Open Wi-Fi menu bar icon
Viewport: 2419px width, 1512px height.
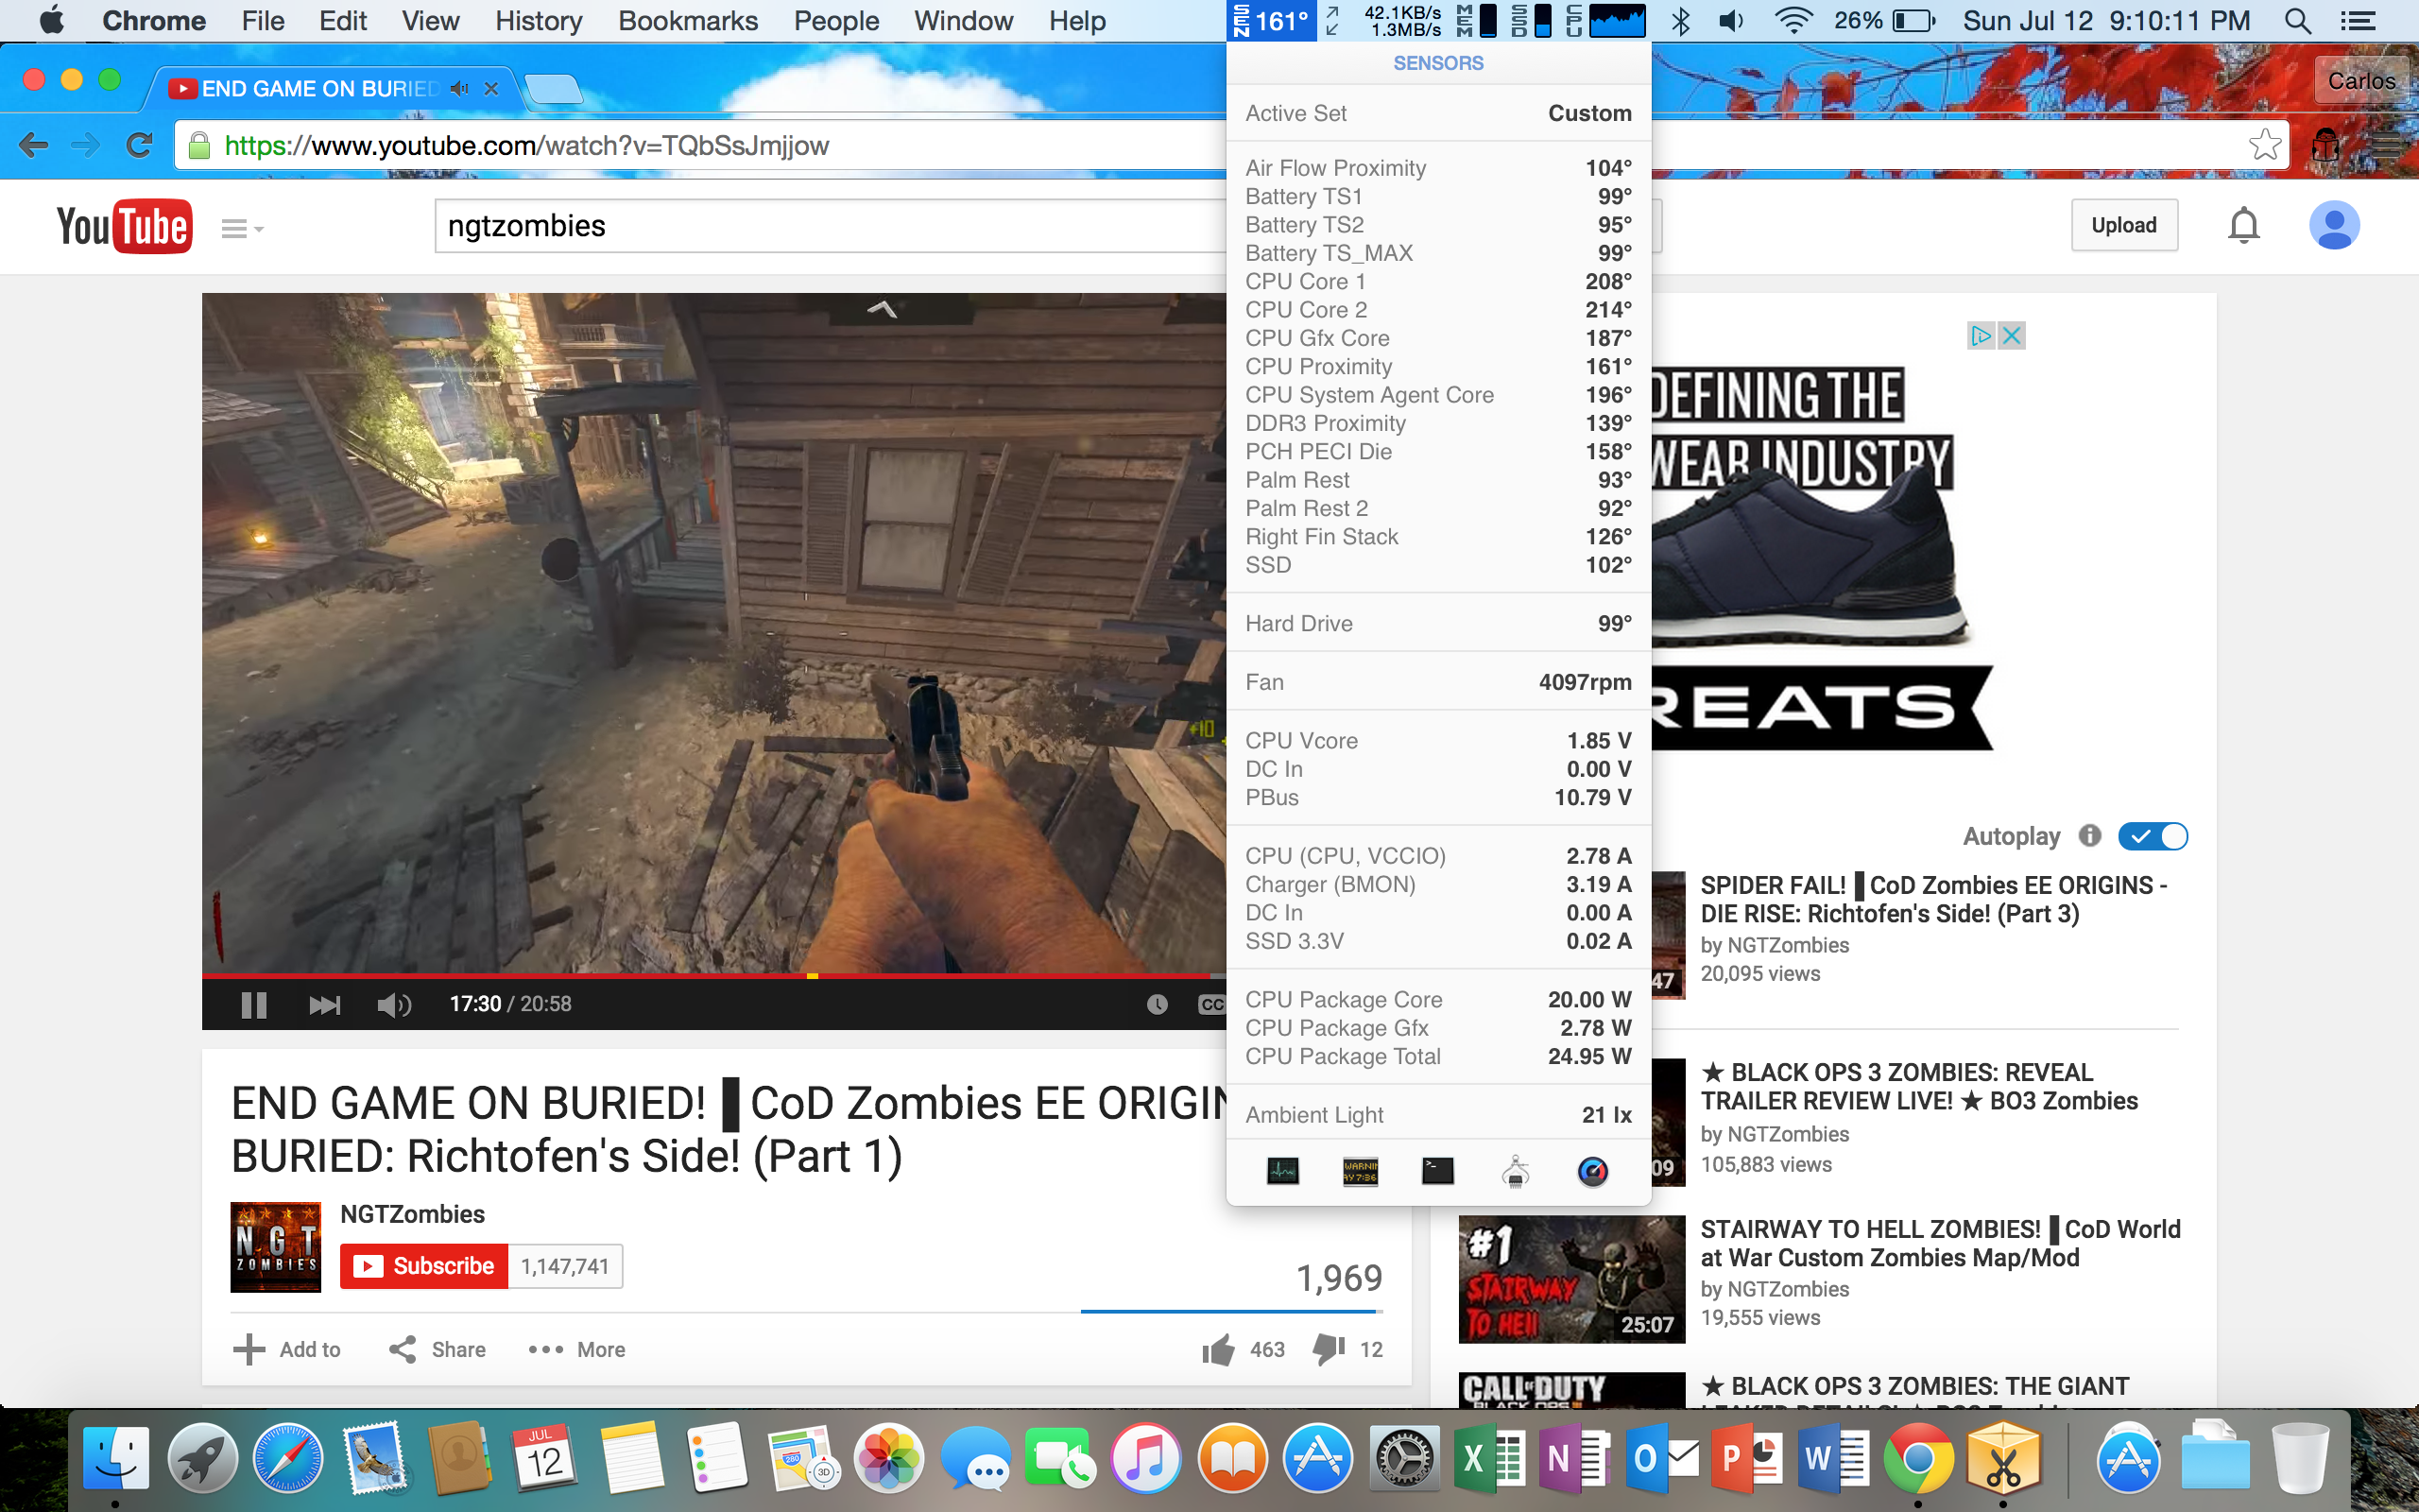pos(1793,21)
